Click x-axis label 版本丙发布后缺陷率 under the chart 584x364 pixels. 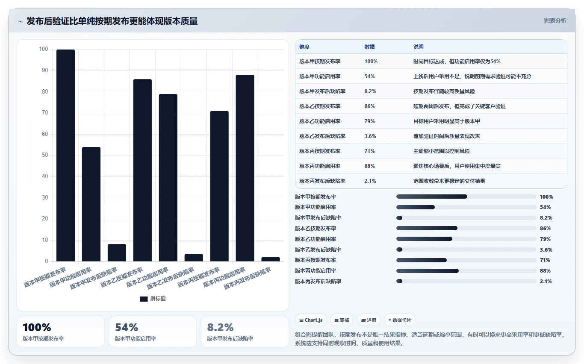coord(248,279)
